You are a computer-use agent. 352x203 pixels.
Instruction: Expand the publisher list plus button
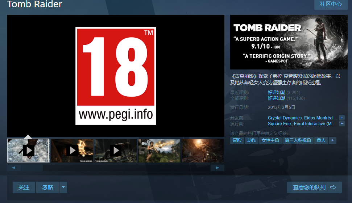pyautogui.click(x=342, y=124)
